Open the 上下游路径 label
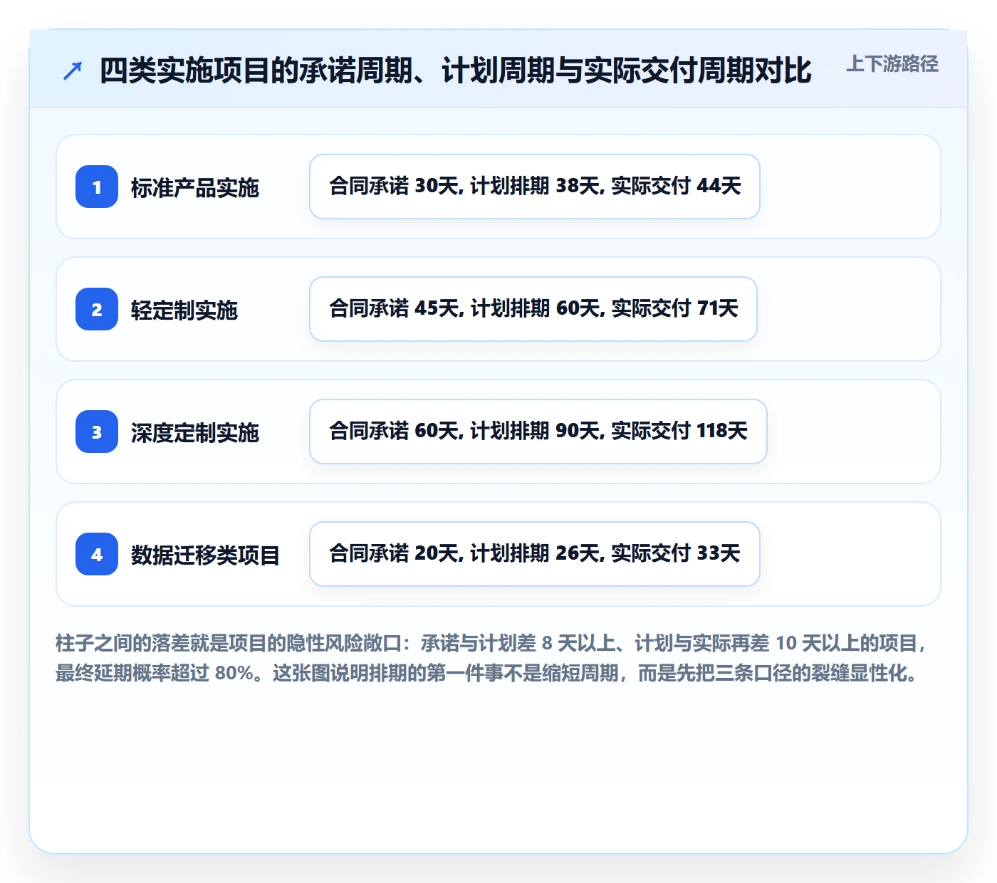Screen dimensions: 997x883 tap(892, 64)
